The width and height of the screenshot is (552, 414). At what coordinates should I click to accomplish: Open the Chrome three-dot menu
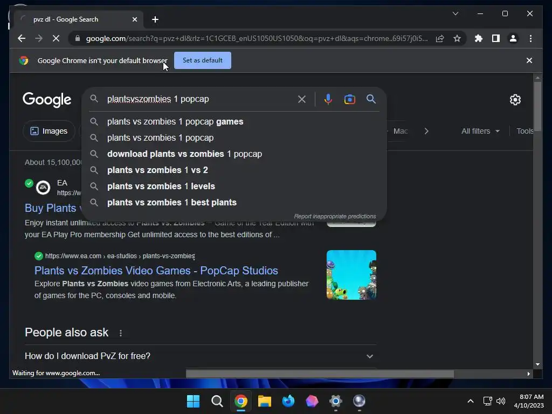point(530,38)
